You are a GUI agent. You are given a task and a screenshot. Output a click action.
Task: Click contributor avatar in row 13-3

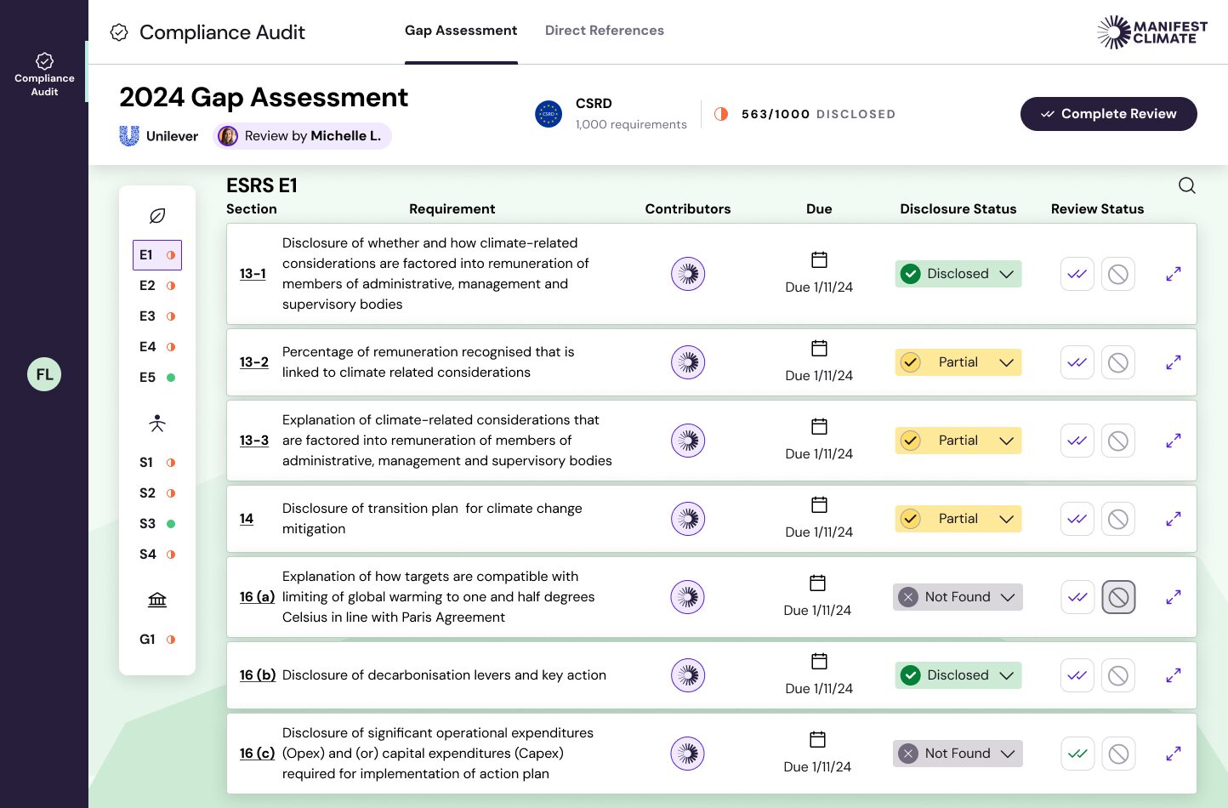(x=688, y=441)
